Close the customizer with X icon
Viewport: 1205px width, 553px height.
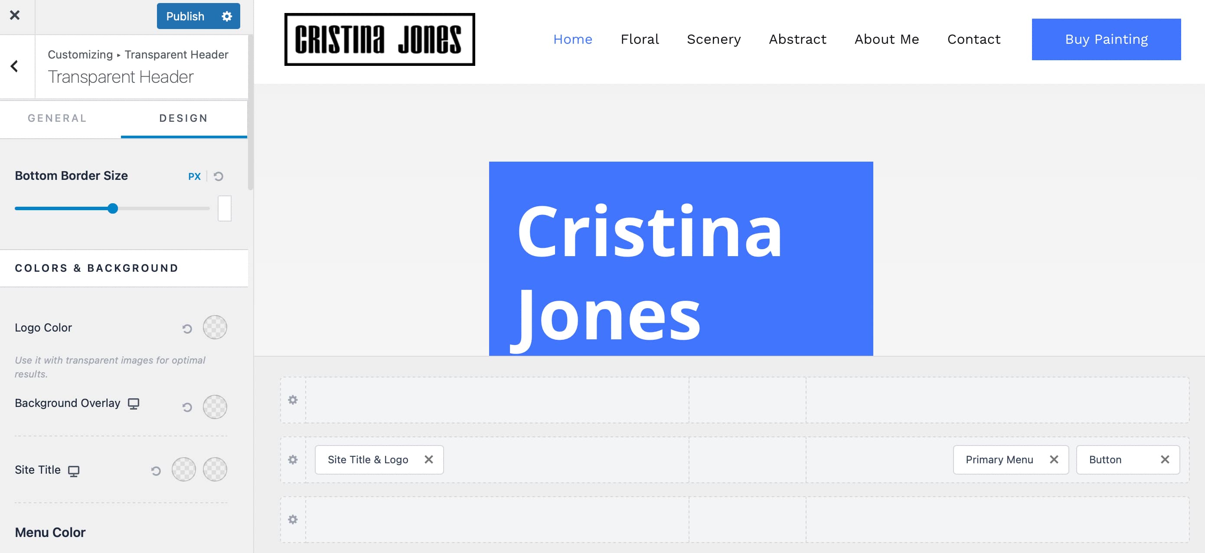click(x=14, y=16)
